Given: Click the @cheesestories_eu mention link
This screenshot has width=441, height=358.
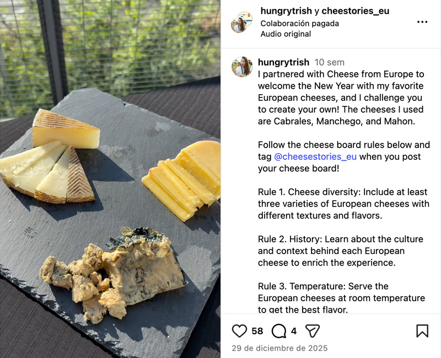Looking at the screenshot, I should 315,156.
